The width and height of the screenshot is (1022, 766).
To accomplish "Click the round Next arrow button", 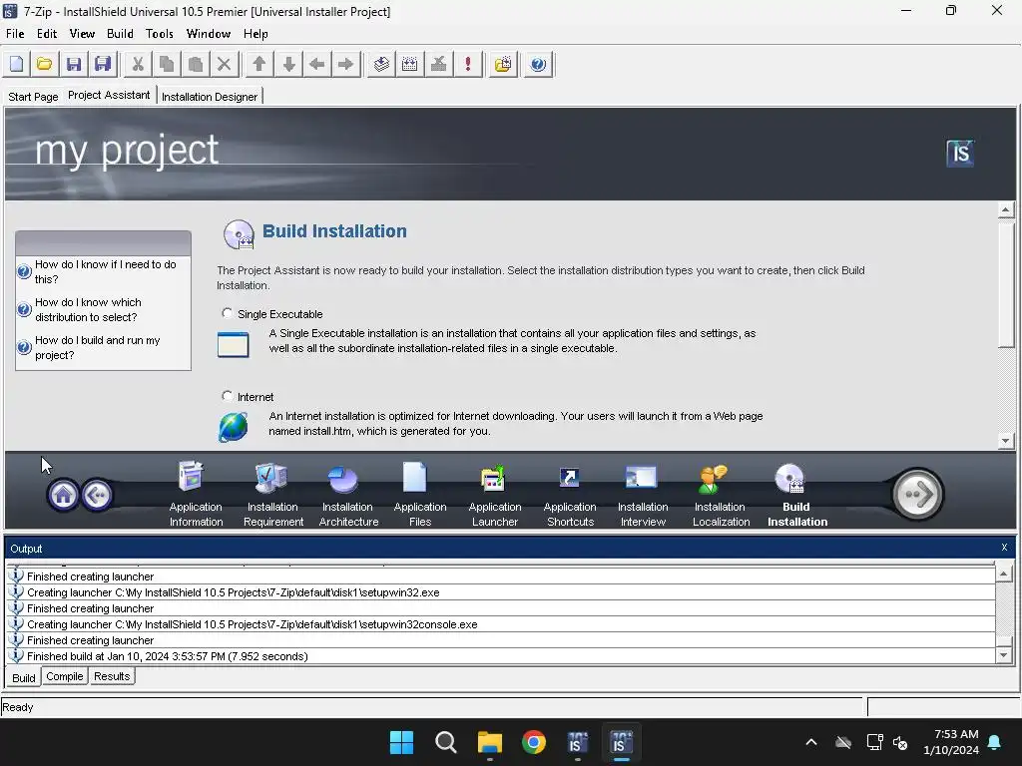I will [917, 494].
